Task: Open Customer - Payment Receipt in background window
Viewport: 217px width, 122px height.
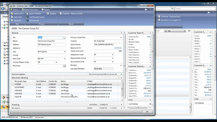Action: click(170, 17)
